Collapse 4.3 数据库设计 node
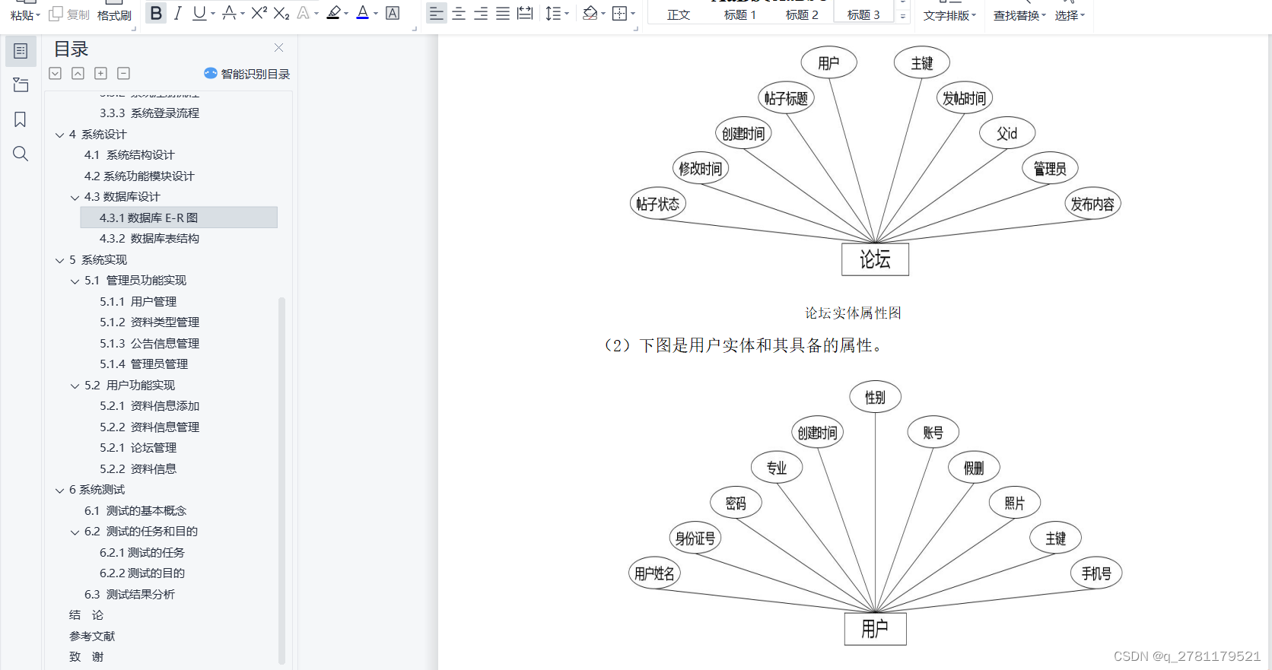The image size is (1272, 670). click(x=75, y=197)
